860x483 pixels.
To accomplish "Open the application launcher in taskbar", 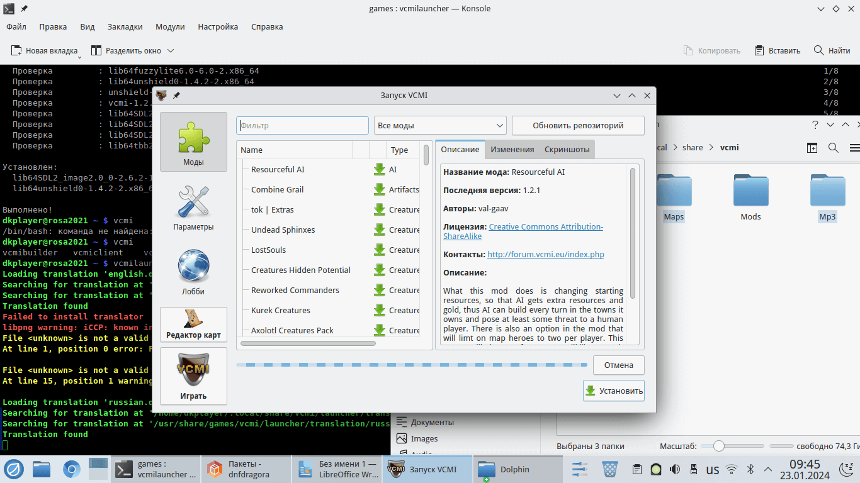I will 14,469.
